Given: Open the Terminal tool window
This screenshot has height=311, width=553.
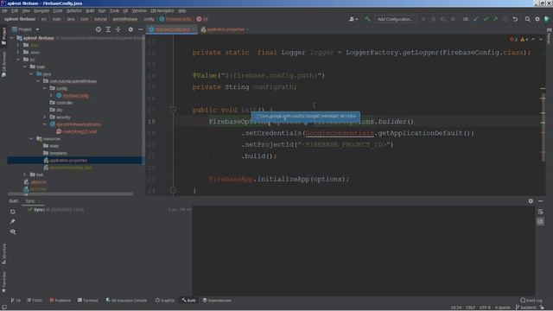Looking at the screenshot, I should point(88,301).
